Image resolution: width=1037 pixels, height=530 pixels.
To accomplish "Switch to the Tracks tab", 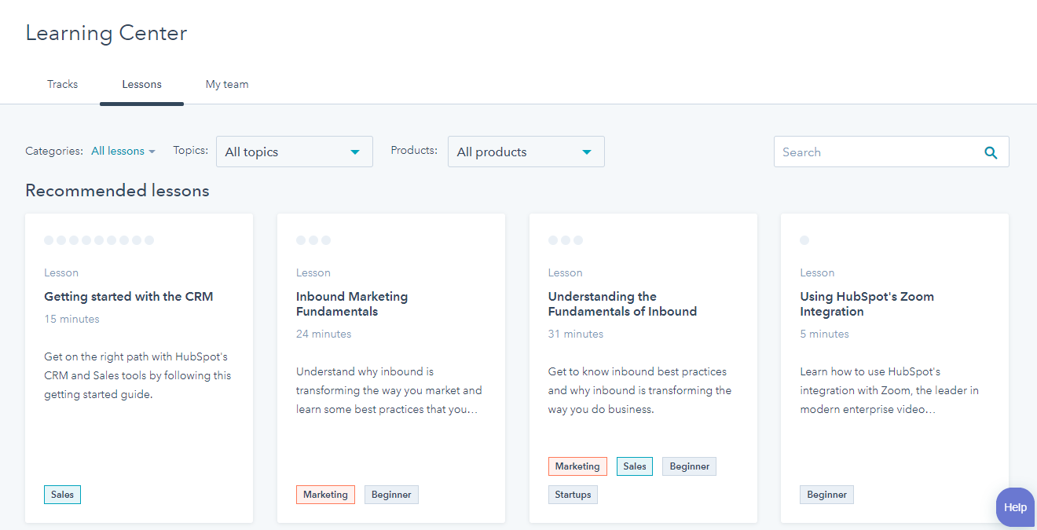I will point(63,84).
